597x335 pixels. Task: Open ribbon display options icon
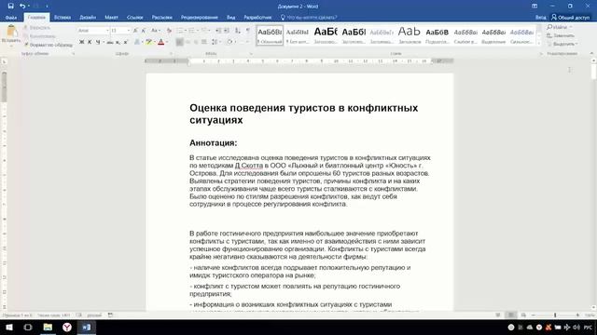(535, 7)
